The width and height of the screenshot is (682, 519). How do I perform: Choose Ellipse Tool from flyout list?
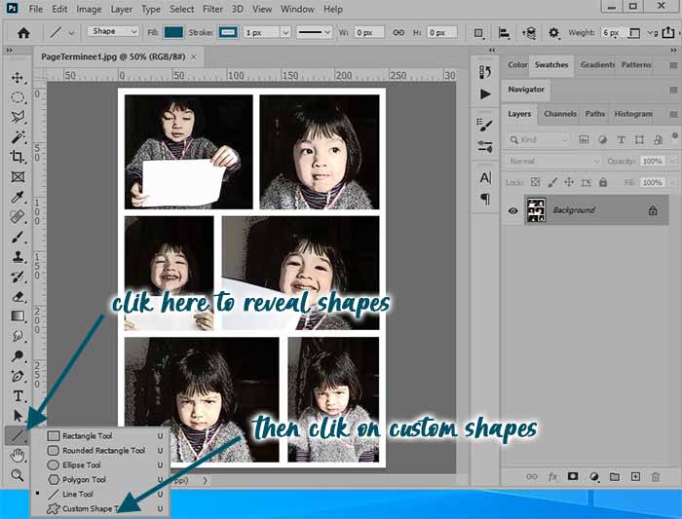coord(81,465)
